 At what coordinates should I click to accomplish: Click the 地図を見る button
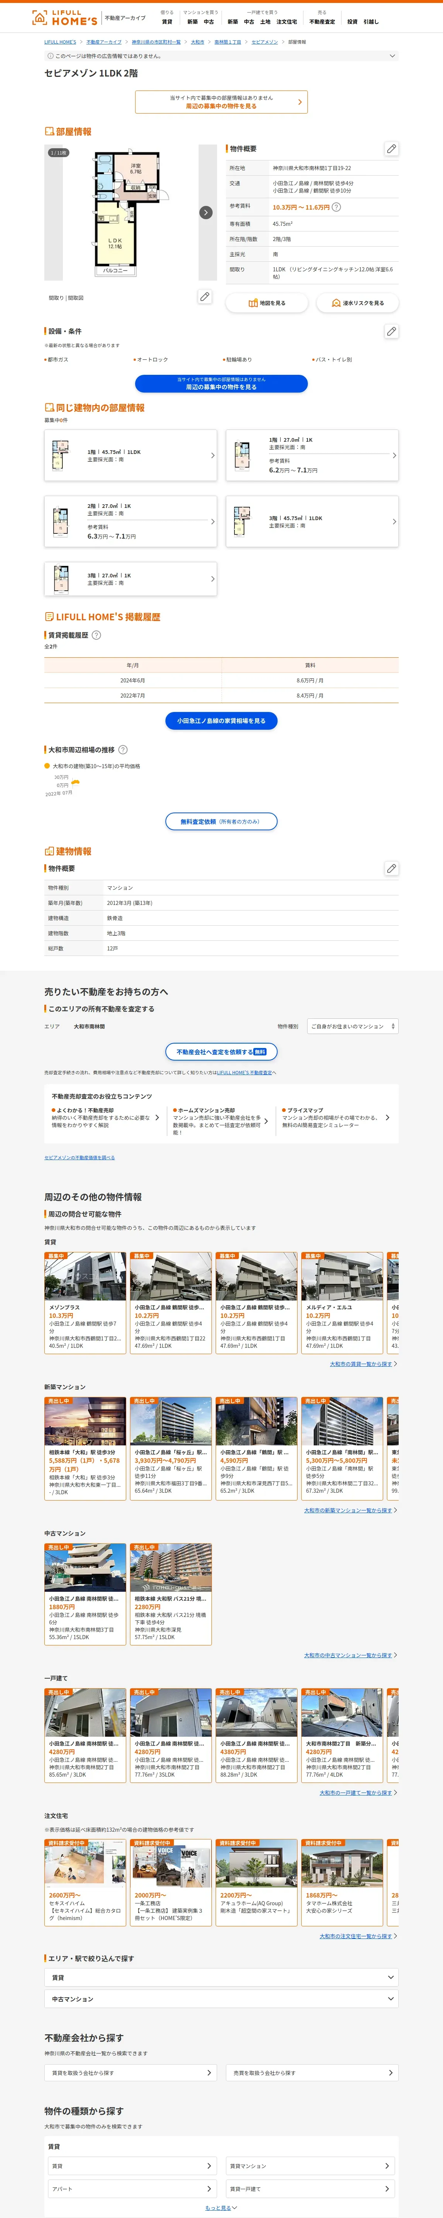tap(267, 303)
